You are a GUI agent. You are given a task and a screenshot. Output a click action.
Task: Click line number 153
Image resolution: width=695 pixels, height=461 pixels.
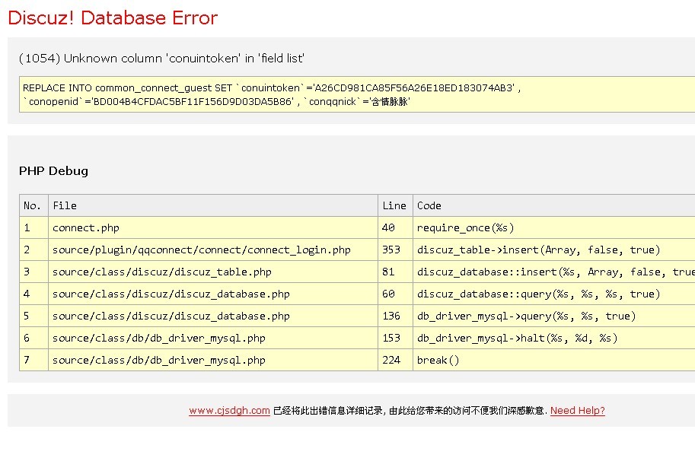[395, 338]
